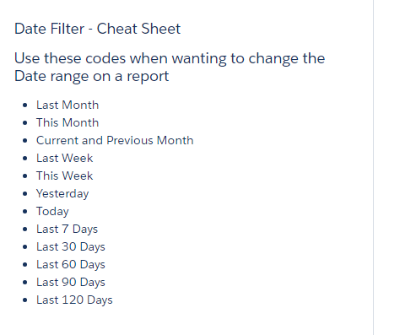Select the Last 60 Days entry
The width and height of the screenshot is (416, 335).
(71, 265)
